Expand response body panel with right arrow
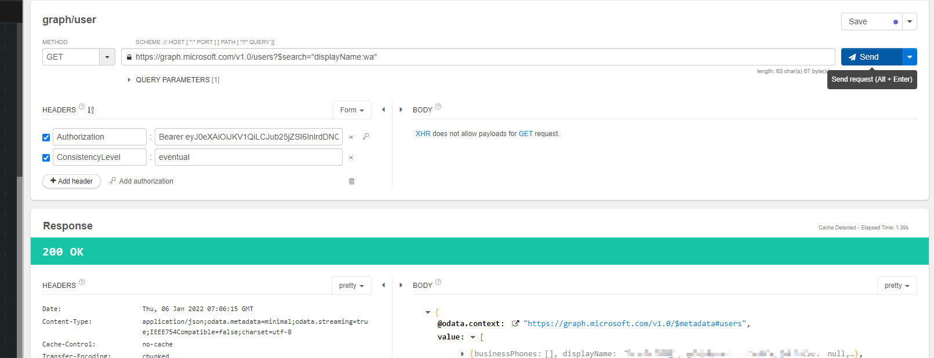Image resolution: width=934 pixels, height=358 pixels. pos(401,285)
